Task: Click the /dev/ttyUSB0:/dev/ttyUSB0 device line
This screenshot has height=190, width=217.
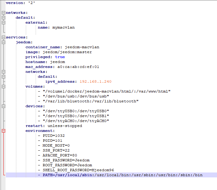Action: point(73,111)
